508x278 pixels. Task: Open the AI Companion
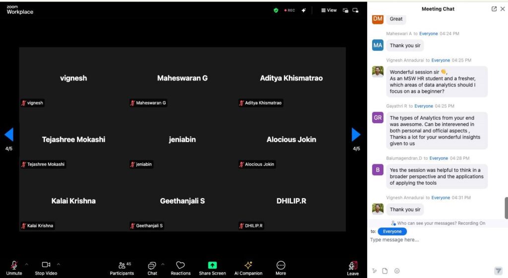pos(248,268)
